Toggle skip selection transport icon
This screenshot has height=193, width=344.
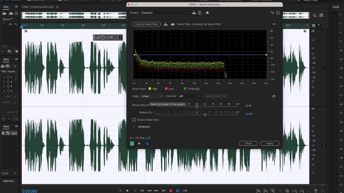coord(185,191)
